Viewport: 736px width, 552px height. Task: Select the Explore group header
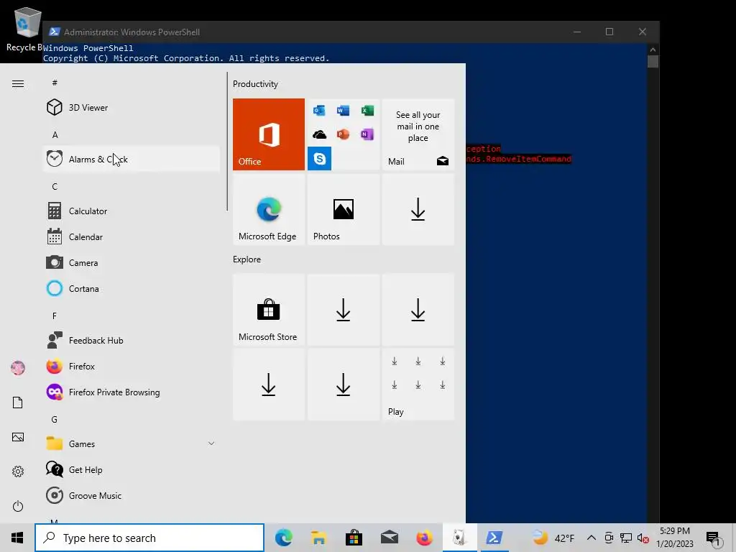[247, 259]
